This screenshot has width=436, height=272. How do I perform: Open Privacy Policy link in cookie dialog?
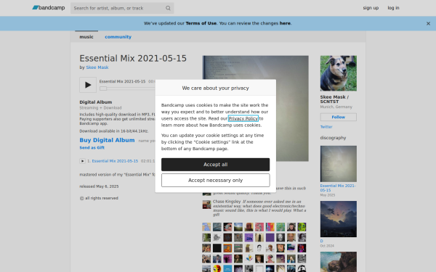tap(243, 118)
